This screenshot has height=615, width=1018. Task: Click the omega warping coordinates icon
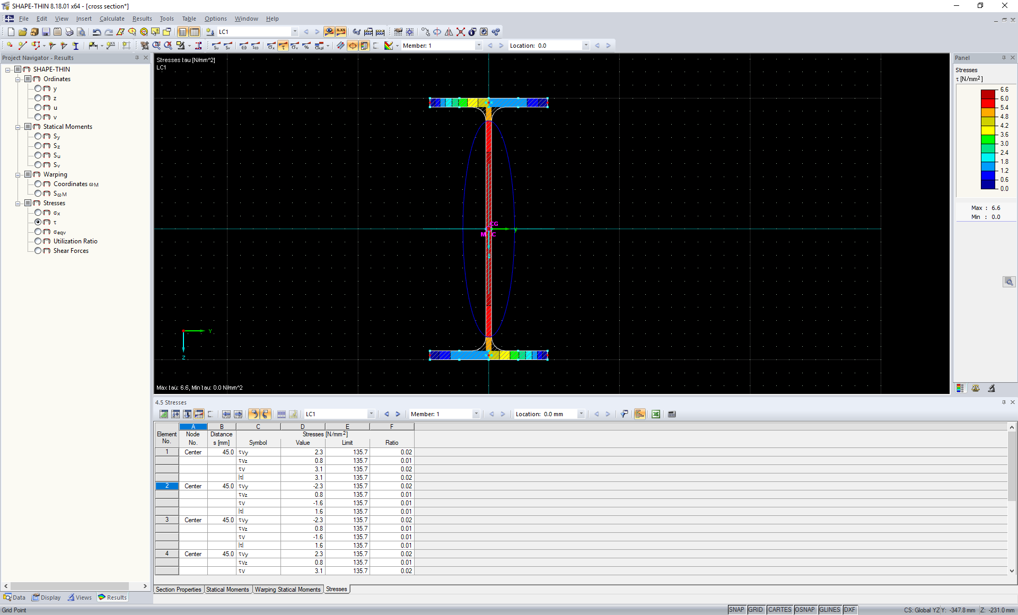(x=244, y=46)
